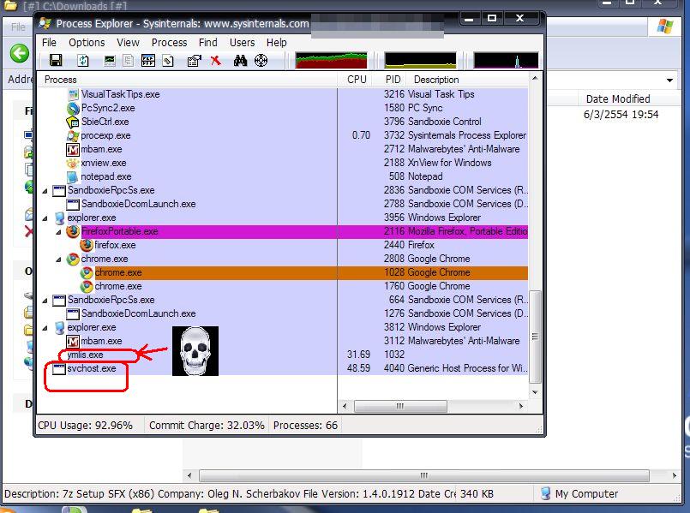Collapse explorer.exe with PID 3812
The image size is (690, 513).
[x=45, y=327]
